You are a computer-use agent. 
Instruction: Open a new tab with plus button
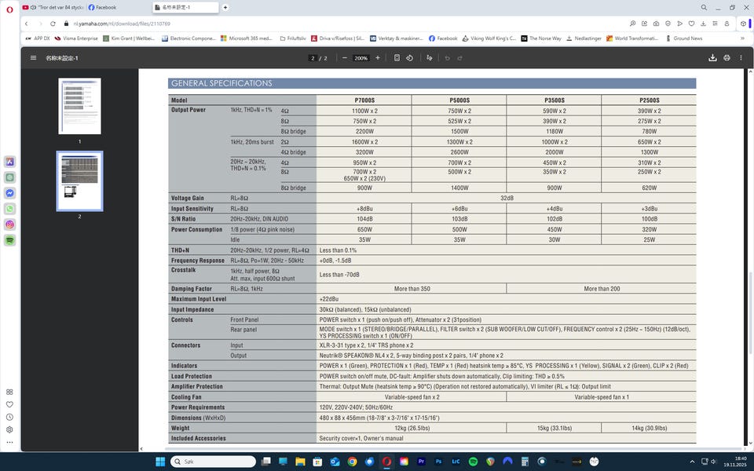click(x=225, y=7)
